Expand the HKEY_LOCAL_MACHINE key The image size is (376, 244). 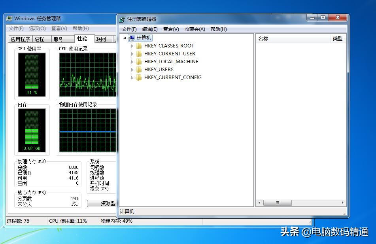(x=132, y=62)
